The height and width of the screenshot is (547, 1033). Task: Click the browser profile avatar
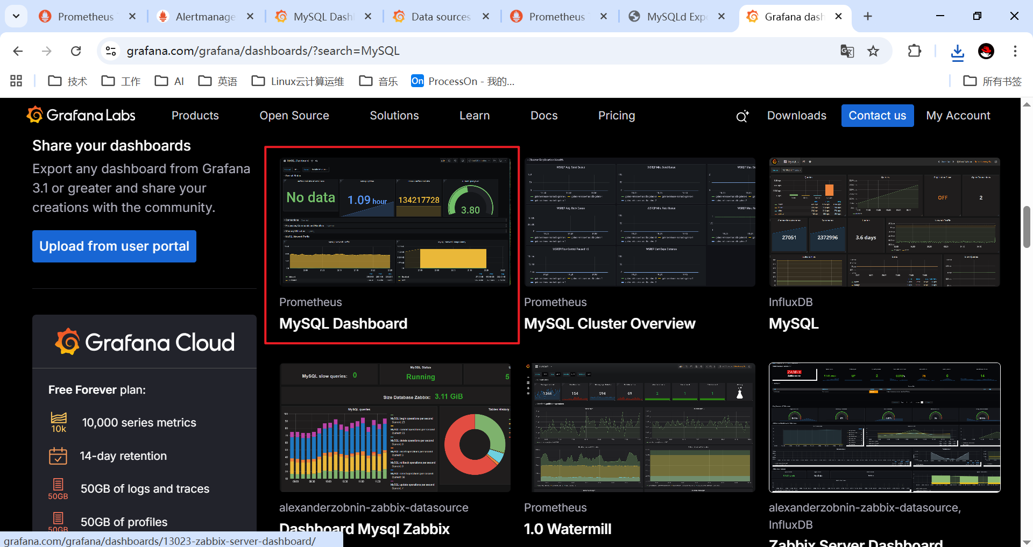click(986, 51)
